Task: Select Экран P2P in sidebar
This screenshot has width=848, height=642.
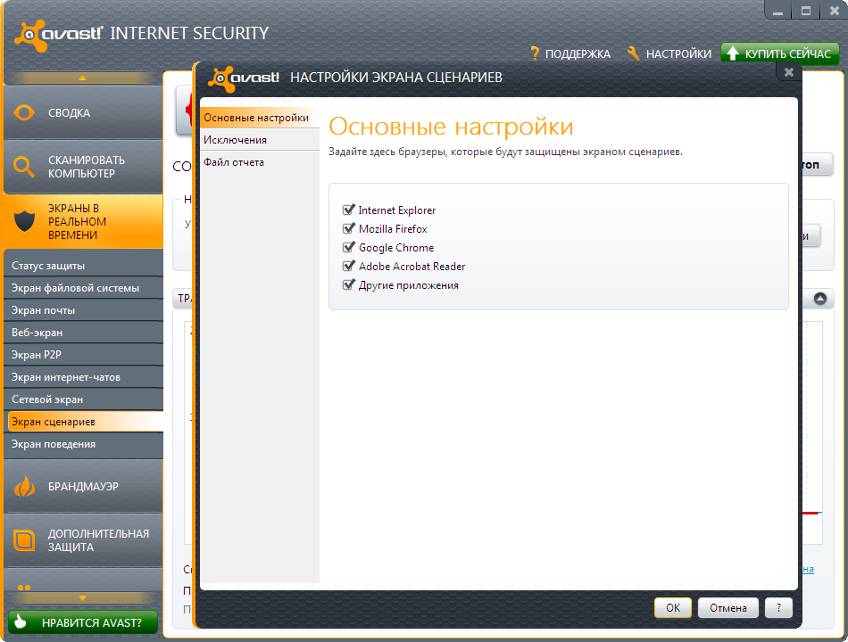Action: [x=83, y=355]
